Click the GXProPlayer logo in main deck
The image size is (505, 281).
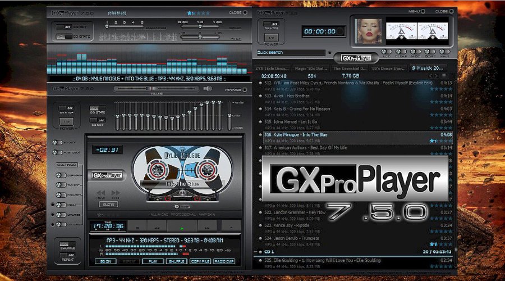(x=107, y=175)
